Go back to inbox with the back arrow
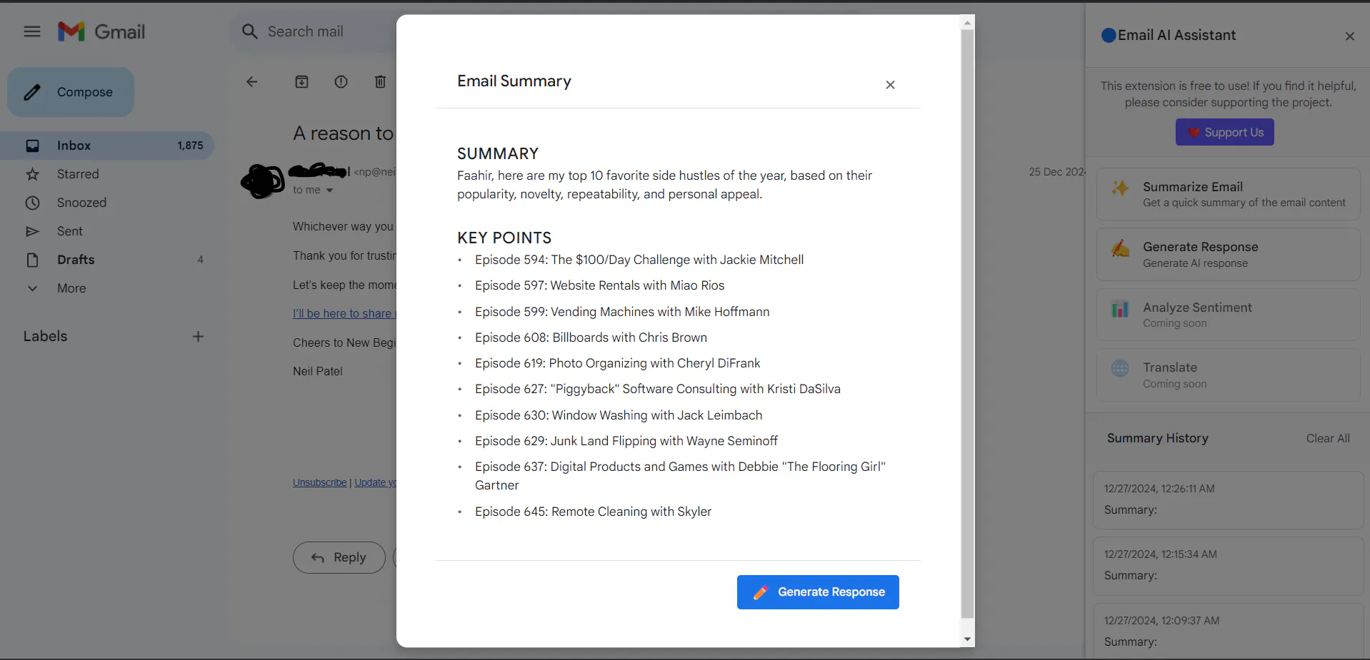This screenshot has width=1370, height=660. [x=251, y=81]
